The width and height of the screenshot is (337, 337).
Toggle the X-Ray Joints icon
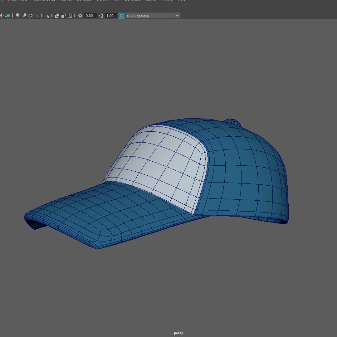coord(70,16)
